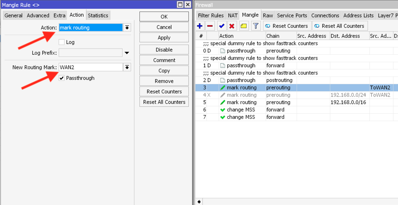Click the red X disable icon
The height and width of the screenshot is (205, 398).
(232, 26)
